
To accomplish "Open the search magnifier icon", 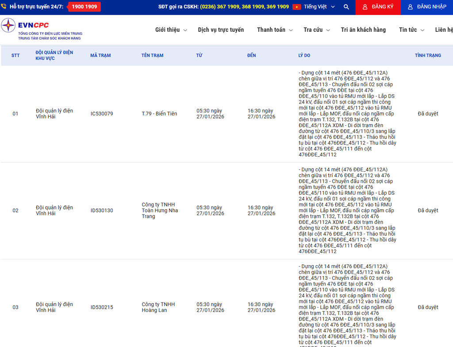I will coord(346,7).
